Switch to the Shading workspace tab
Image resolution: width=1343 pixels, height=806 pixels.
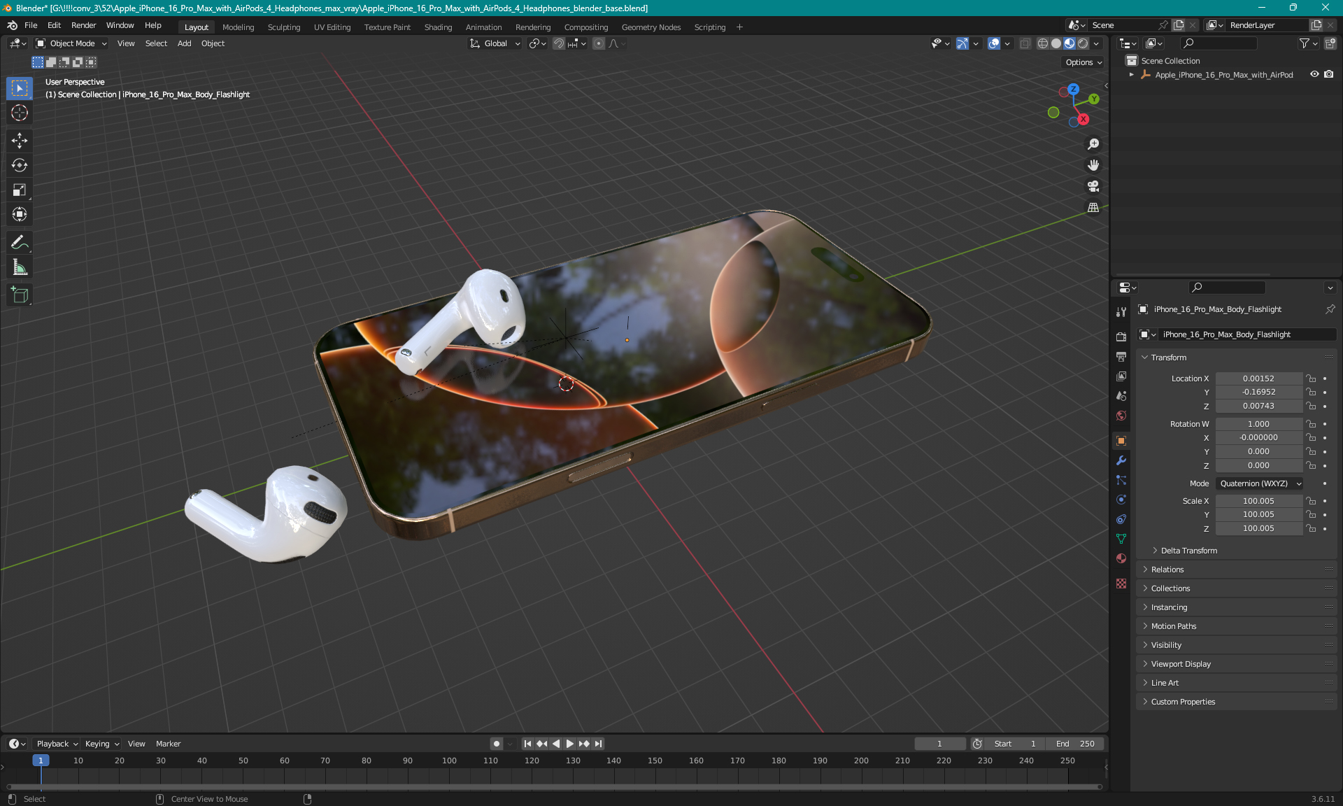[438, 27]
